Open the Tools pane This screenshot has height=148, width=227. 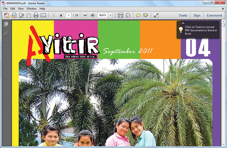point(183,15)
